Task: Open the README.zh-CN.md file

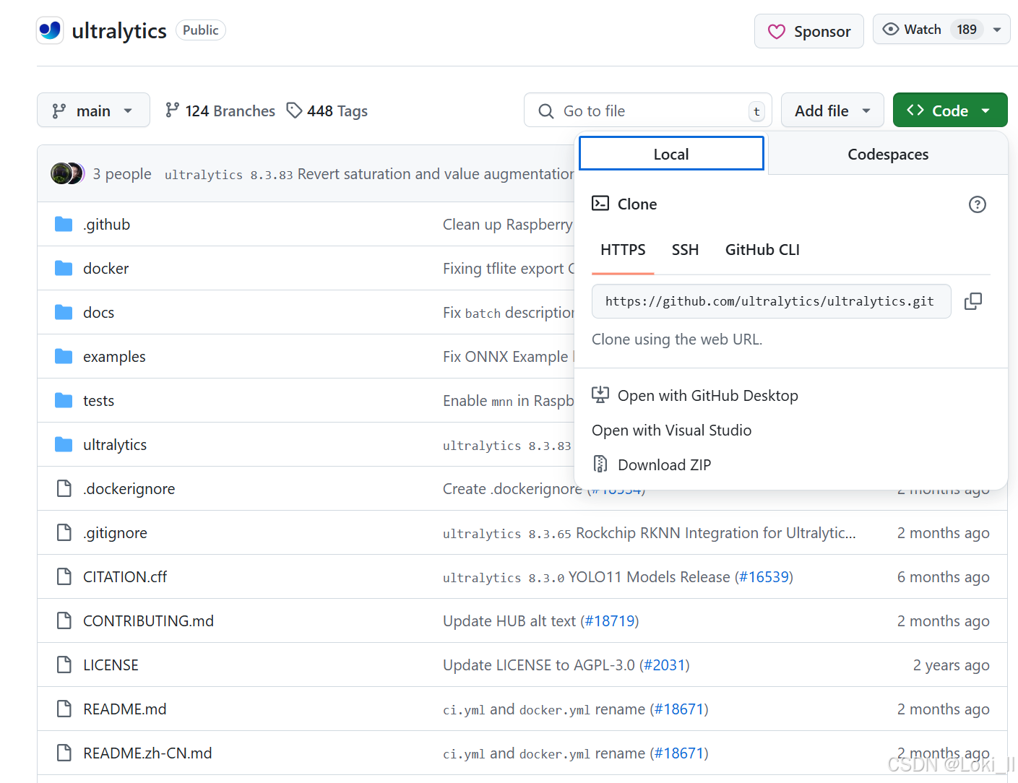Action: (147, 753)
